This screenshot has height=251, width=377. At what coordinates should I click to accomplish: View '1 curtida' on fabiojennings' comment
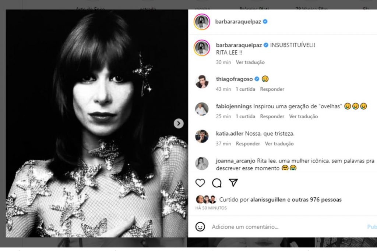click(x=245, y=116)
